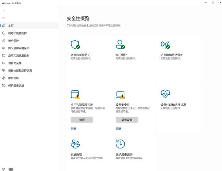Image resolution: width=222 pixels, height=171 pixels.
Task: Click the 家庭选项 tile title
Action: [76, 155]
